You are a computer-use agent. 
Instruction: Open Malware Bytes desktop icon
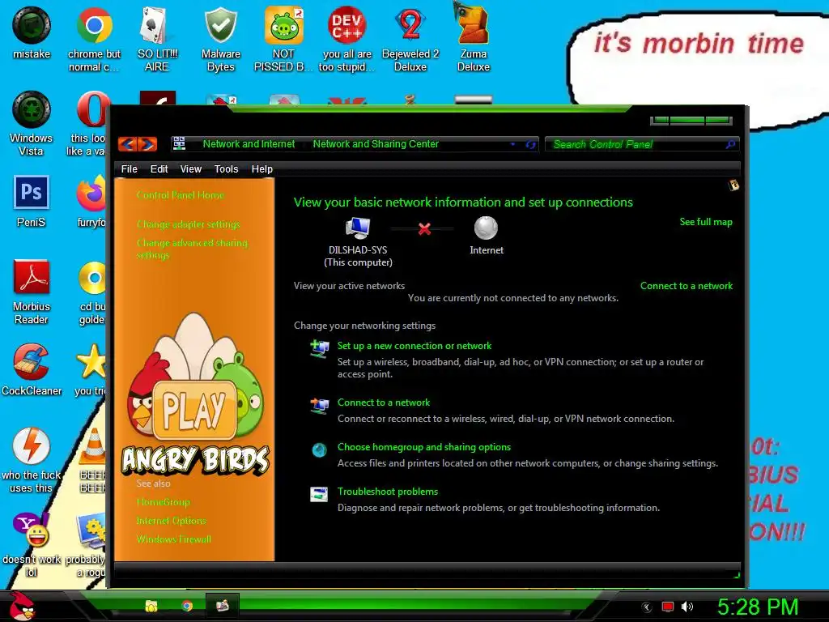pyautogui.click(x=220, y=40)
